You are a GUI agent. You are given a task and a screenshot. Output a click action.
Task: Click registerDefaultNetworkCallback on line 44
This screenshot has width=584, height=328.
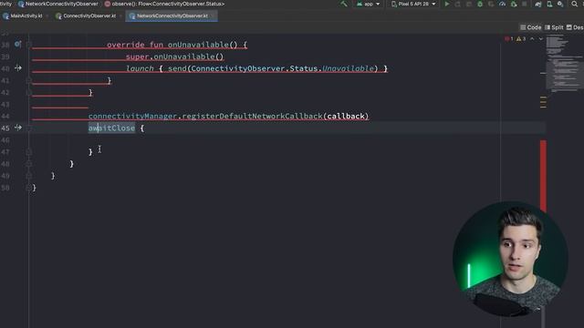[252, 116]
